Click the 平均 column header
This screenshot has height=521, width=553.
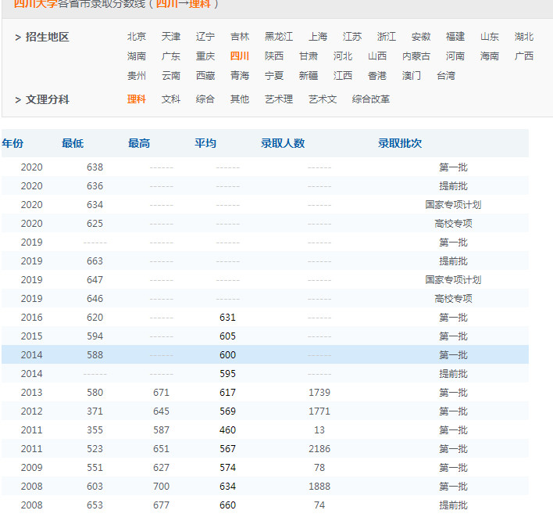pyautogui.click(x=205, y=143)
